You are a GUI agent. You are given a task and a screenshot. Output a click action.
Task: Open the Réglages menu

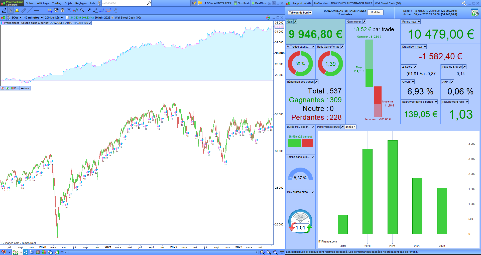click(81, 3)
